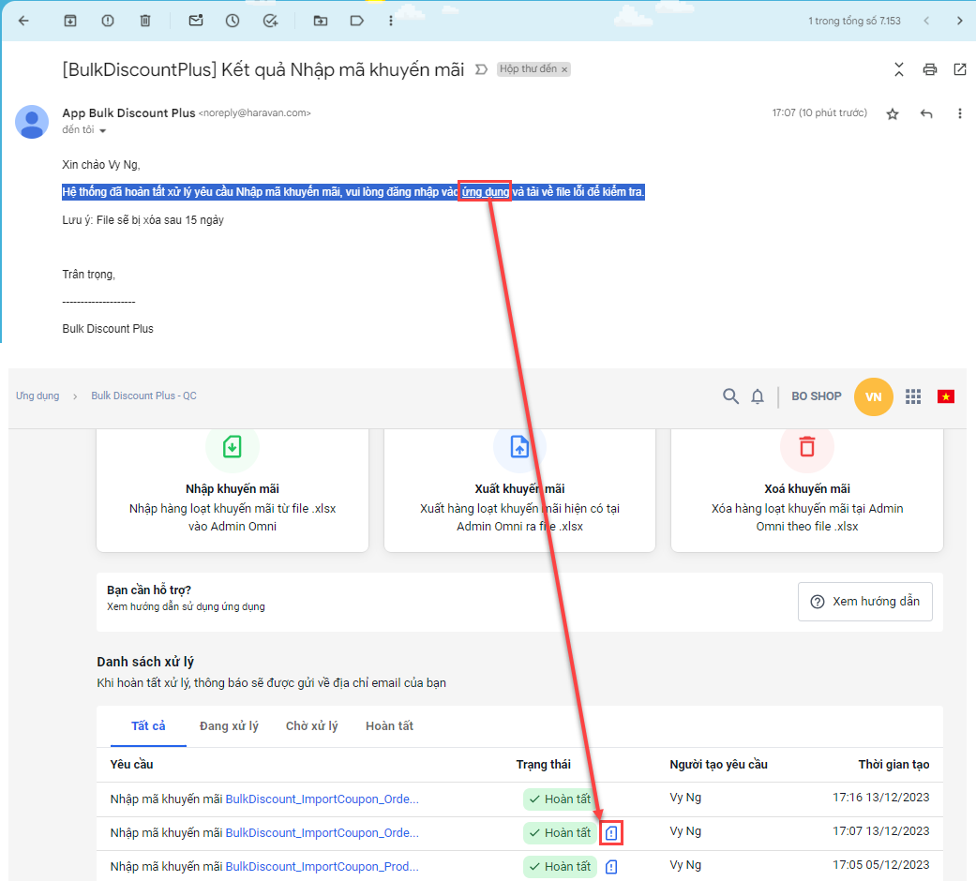976x881 pixels.
Task: Click the 'Xem hướng dẫn' button
Action: coord(864,602)
